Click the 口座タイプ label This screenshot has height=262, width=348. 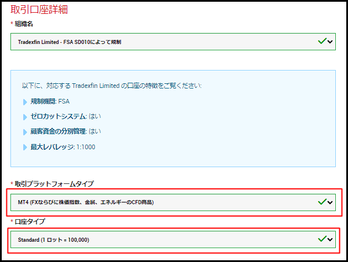pos(30,222)
